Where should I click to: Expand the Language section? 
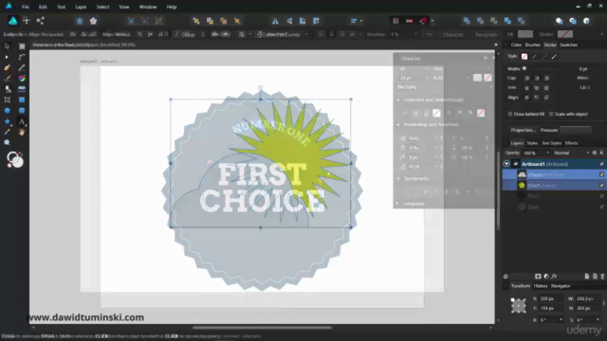click(x=398, y=204)
